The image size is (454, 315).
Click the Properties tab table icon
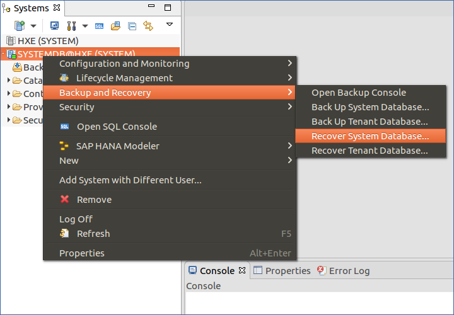pyautogui.click(x=258, y=270)
